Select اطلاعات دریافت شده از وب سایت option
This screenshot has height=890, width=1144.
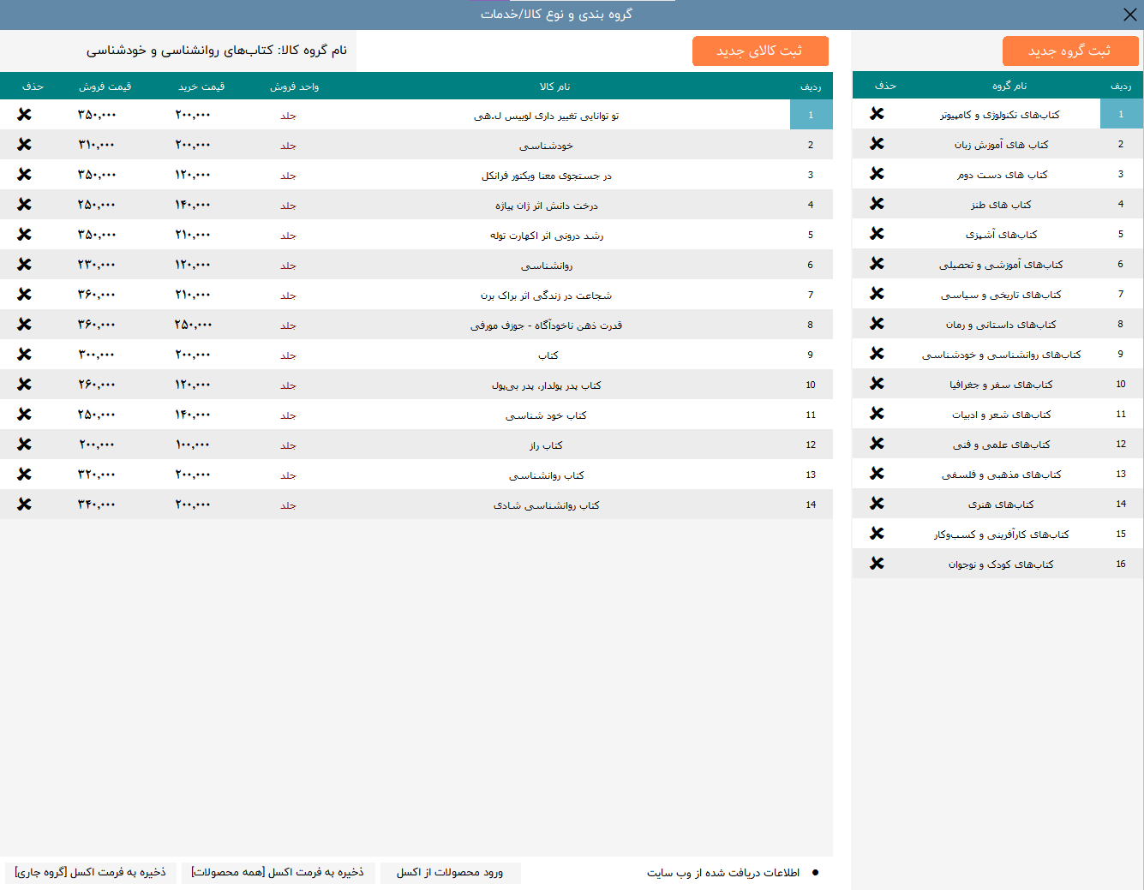coord(733,873)
